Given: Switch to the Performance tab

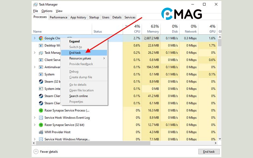Looking at the screenshot, I should pyautogui.click(x=58, y=17).
